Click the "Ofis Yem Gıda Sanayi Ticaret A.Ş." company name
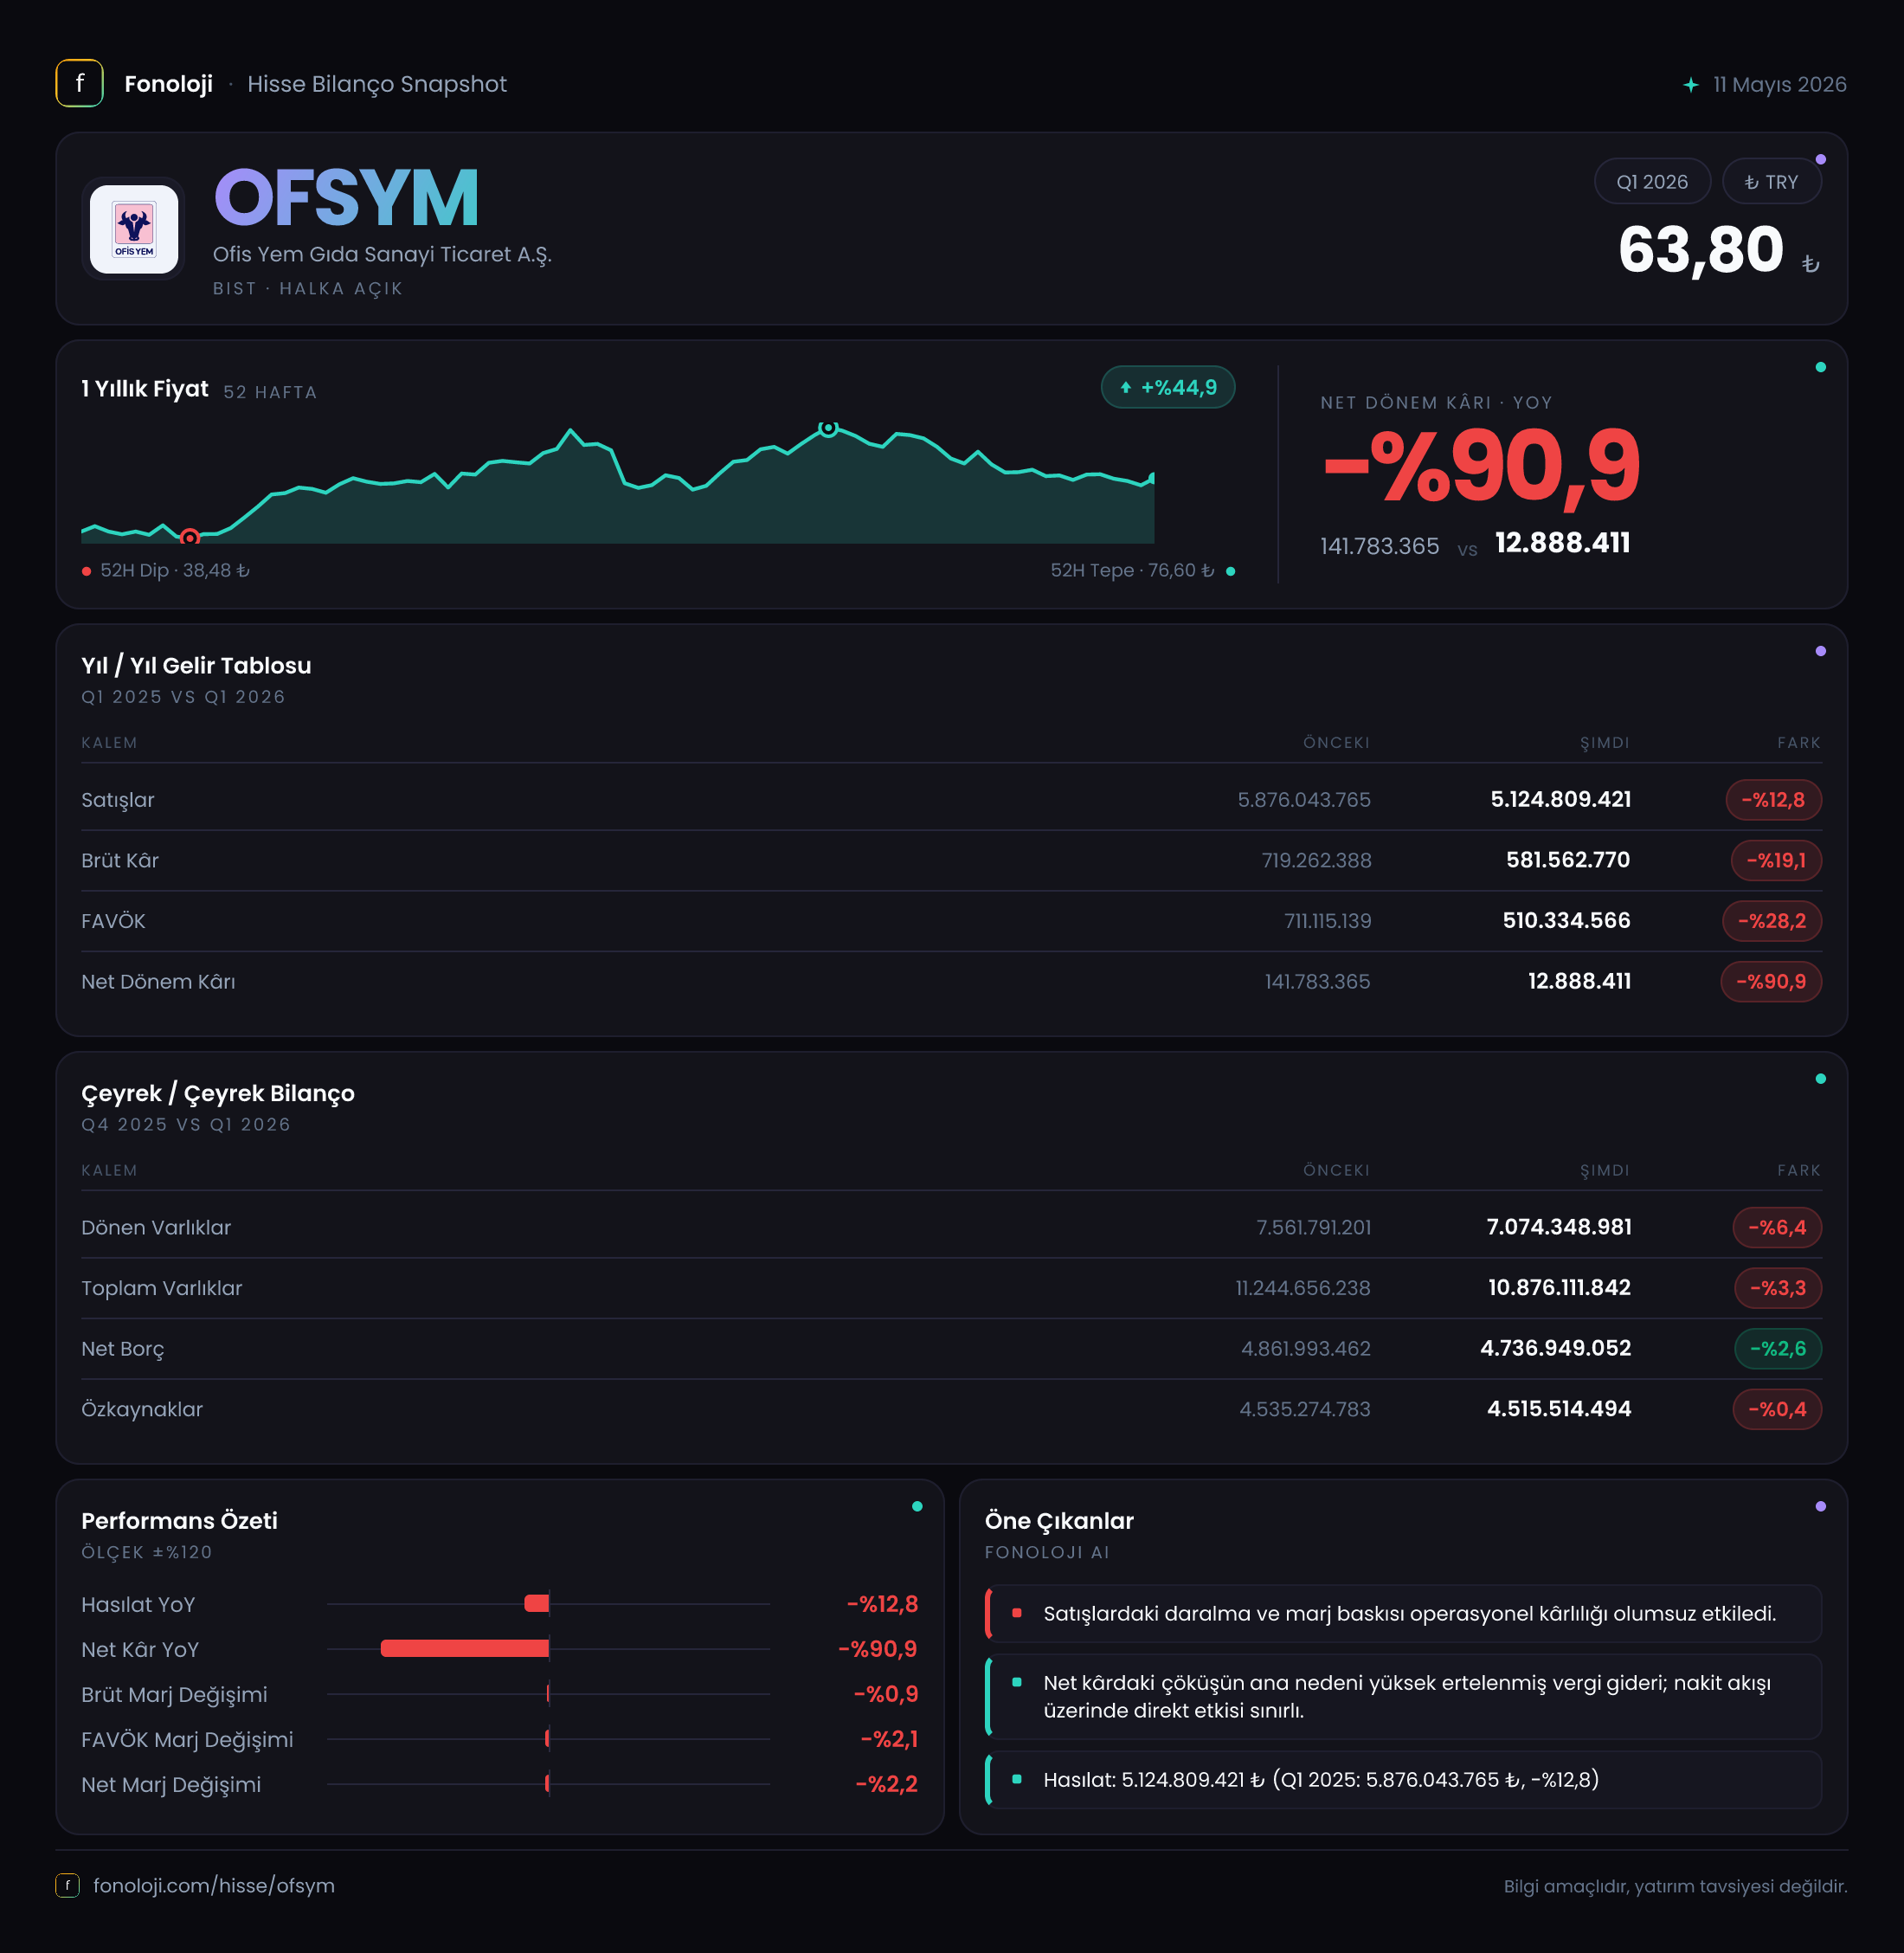Screen dimensions: 1904x1953 (x=382, y=255)
